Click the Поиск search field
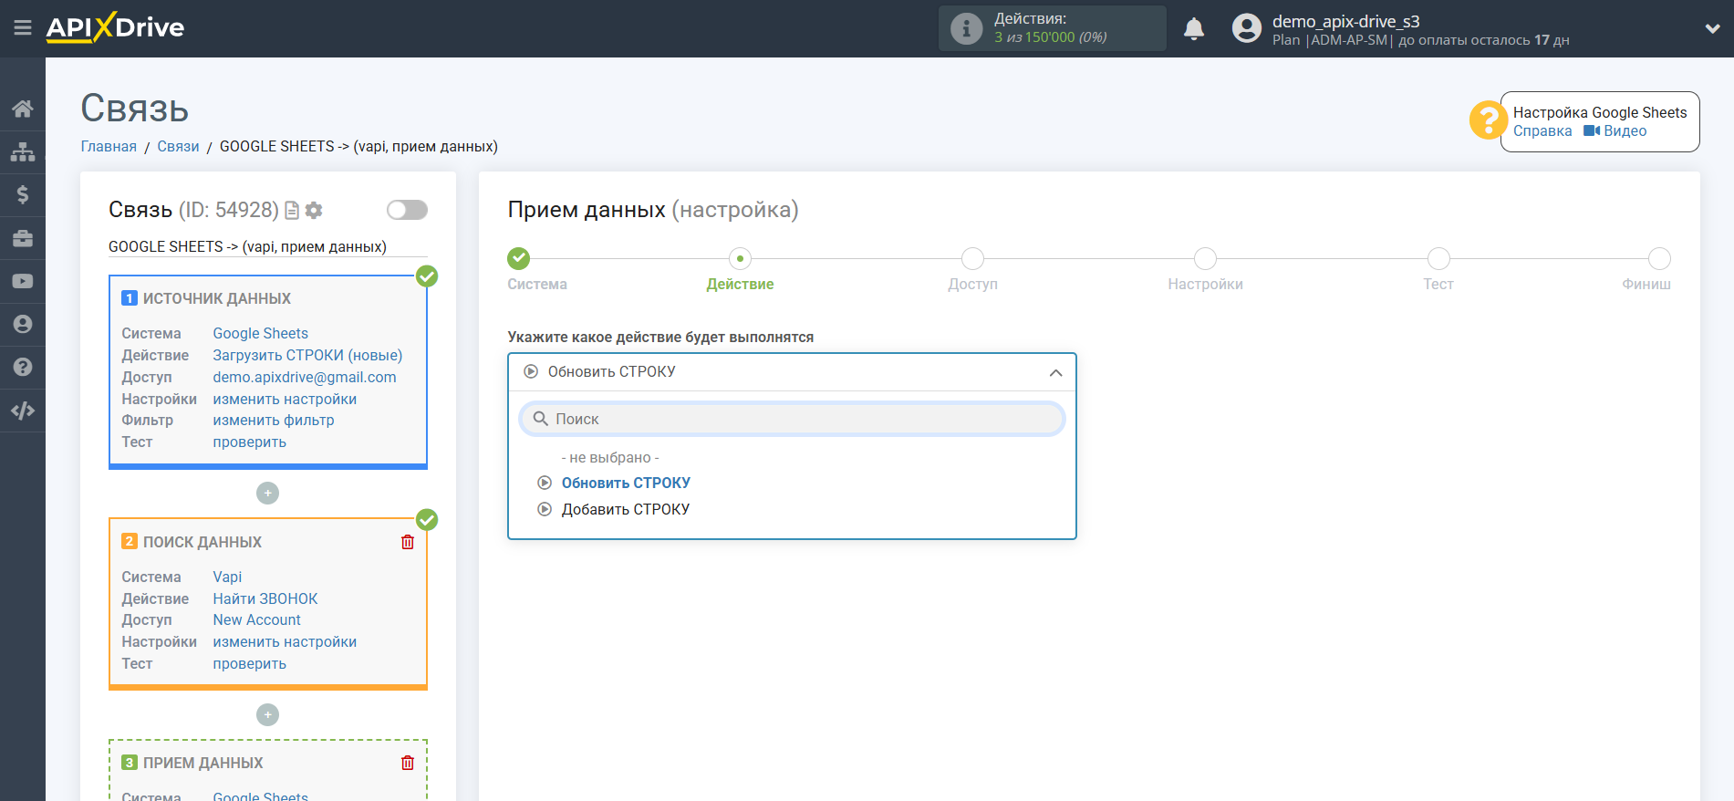The width and height of the screenshot is (1734, 801). (792, 420)
